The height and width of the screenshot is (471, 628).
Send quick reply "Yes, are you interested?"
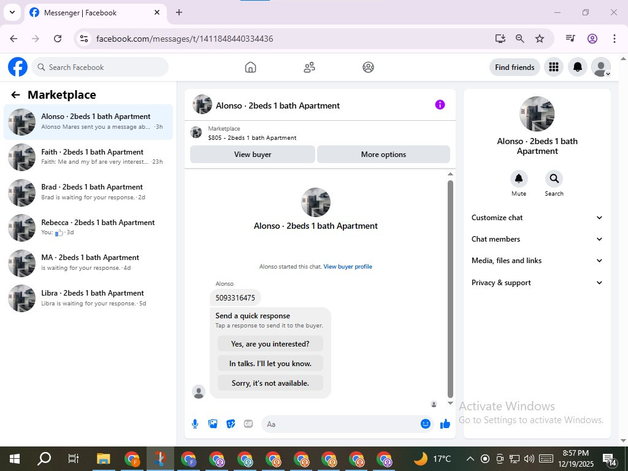point(270,343)
